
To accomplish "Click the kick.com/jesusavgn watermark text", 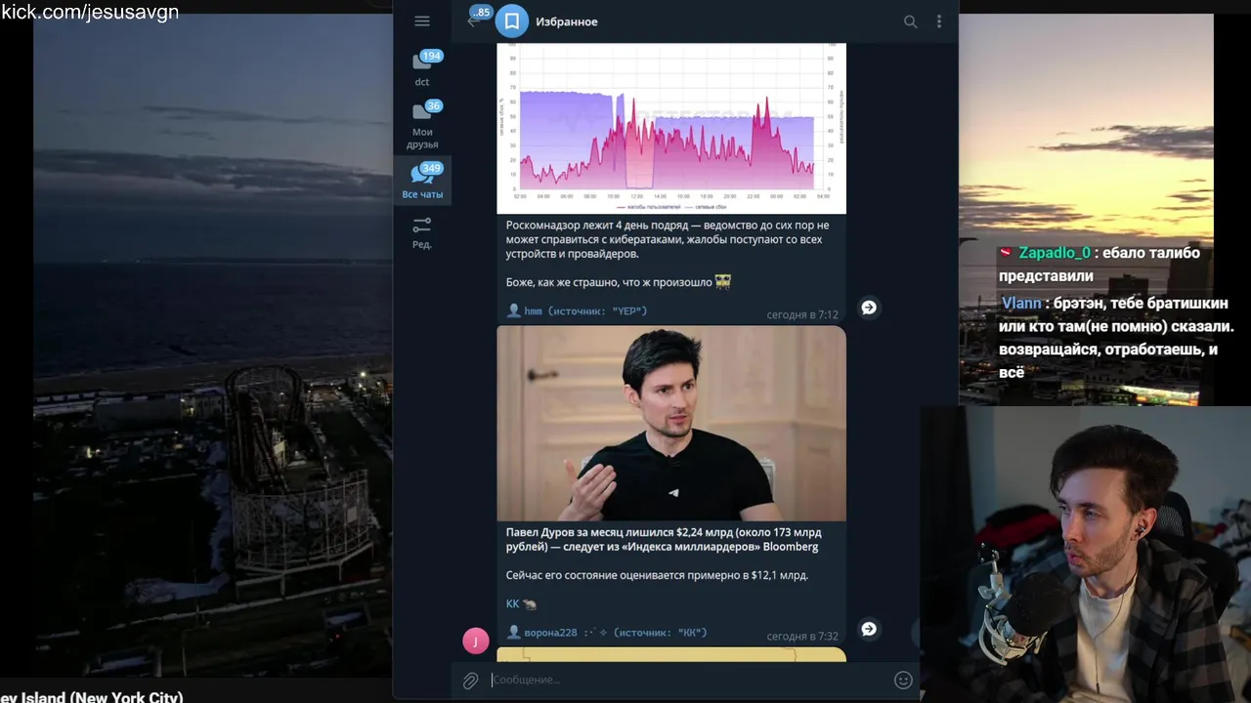I will [x=90, y=12].
